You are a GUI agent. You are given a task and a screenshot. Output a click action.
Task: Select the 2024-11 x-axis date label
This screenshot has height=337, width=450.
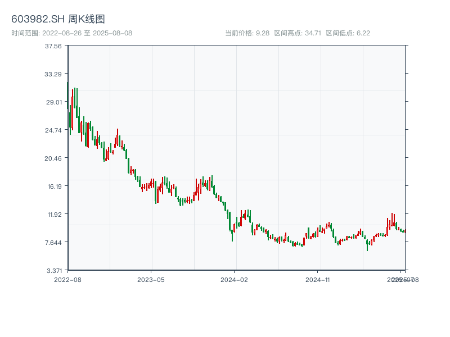(318, 279)
